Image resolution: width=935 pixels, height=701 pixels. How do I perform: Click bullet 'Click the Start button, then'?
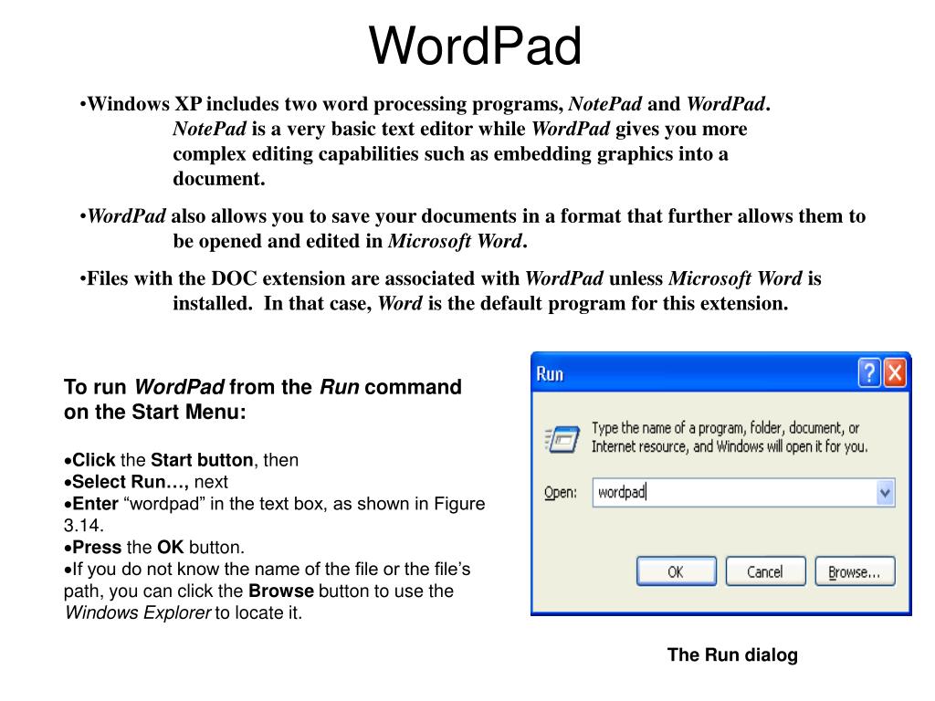(182, 460)
